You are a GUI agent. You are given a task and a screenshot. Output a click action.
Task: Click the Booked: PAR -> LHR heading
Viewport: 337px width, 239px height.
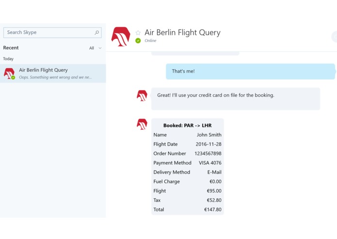tap(188, 125)
